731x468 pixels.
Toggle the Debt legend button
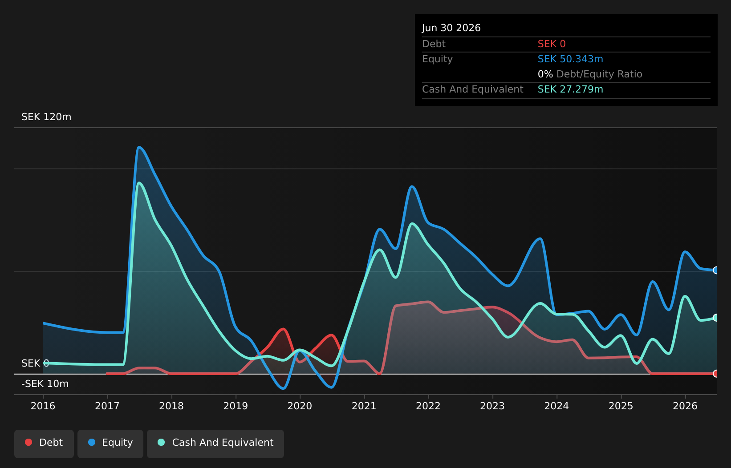pos(44,444)
